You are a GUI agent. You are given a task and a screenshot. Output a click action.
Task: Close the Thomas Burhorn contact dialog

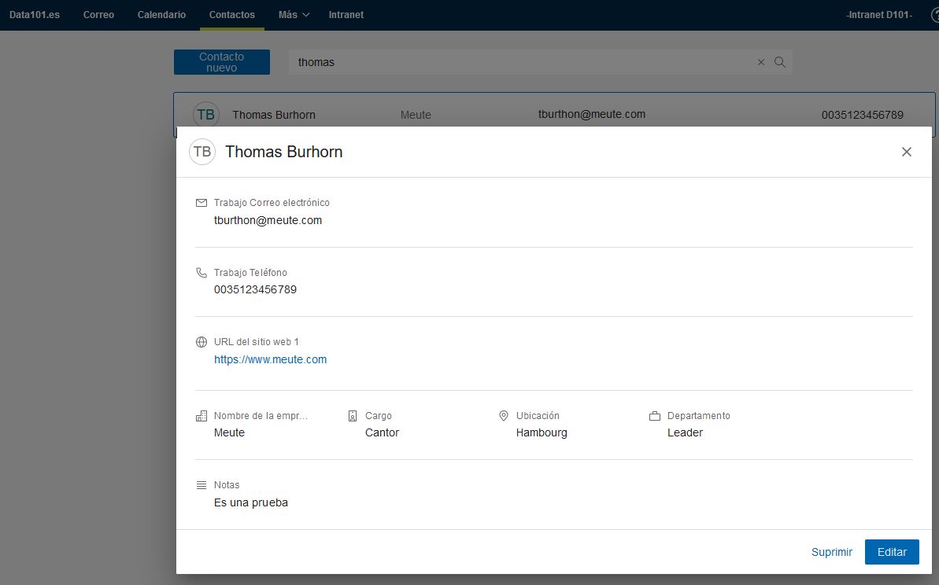point(907,152)
